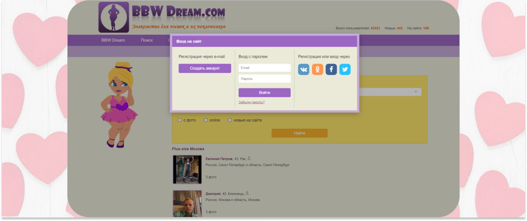Screen dimensions: 527x221
Task: Click the 'Войти' login button
Action: pyautogui.click(x=264, y=93)
